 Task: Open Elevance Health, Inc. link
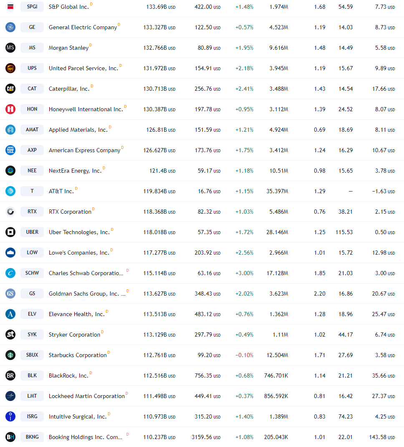point(77,314)
